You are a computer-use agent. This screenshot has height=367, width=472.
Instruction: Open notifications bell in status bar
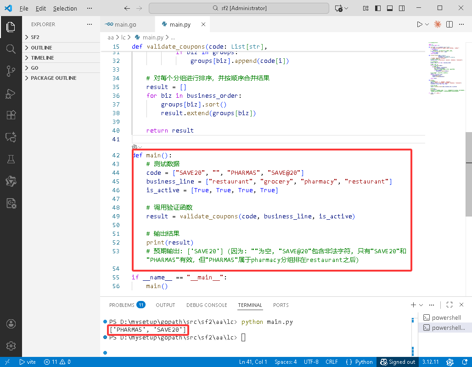coord(465,362)
